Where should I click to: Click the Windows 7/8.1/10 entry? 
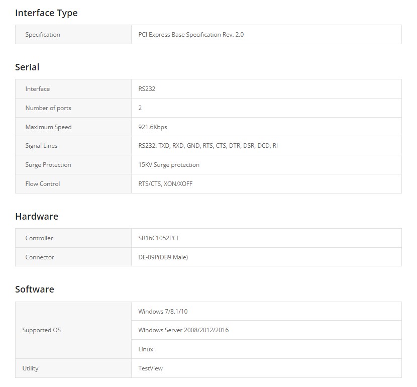pyautogui.click(x=163, y=312)
